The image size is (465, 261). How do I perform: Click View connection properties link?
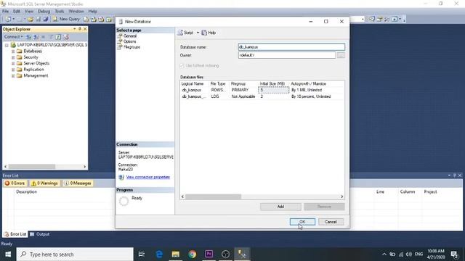[148, 177]
